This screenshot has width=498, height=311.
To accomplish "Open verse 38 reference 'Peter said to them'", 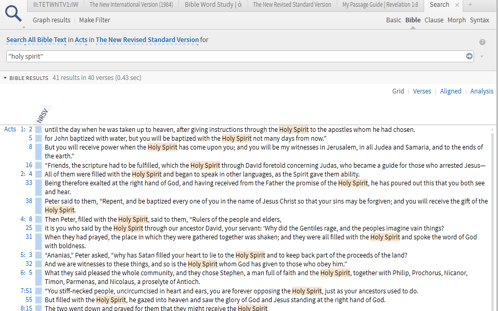I will click(x=29, y=201).
